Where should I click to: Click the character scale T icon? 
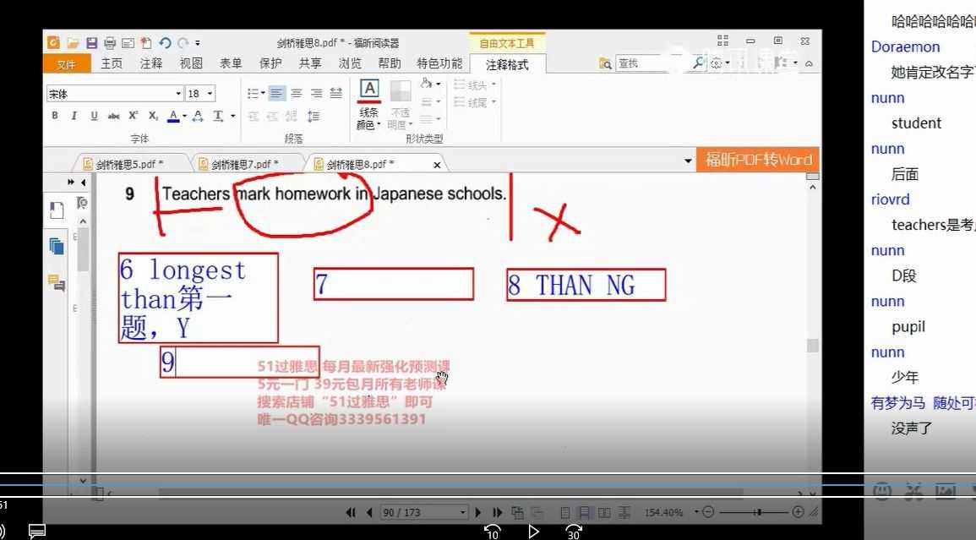[219, 116]
